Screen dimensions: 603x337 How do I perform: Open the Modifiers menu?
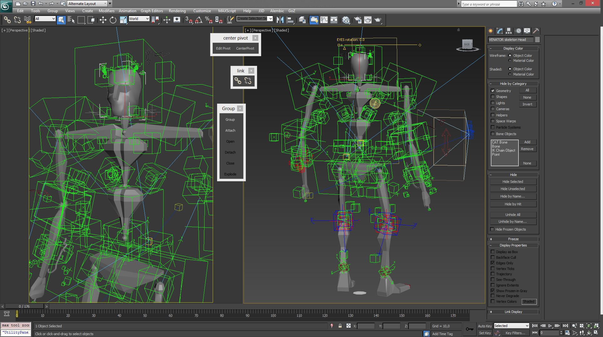click(x=106, y=11)
